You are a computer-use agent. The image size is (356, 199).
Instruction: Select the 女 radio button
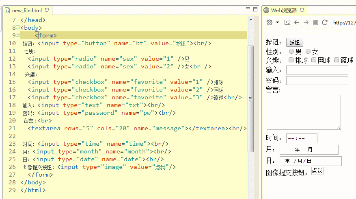(x=308, y=51)
